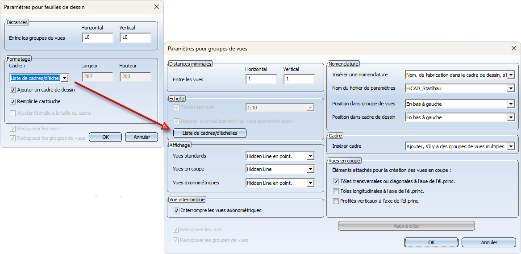Toggle 'Toutes les vues' checkbox
This screenshot has height=254, width=521.
[x=176, y=107]
